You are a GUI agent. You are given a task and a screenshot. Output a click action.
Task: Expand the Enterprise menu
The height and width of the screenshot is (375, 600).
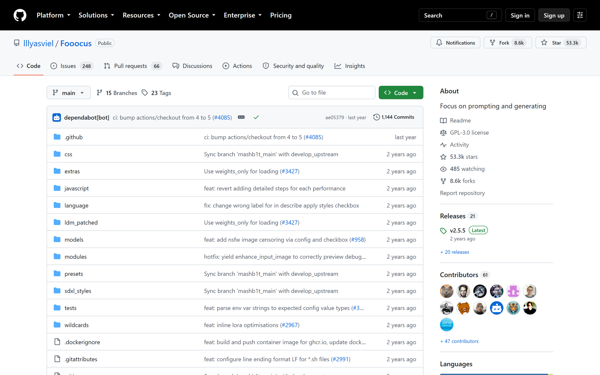coord(242,15)
